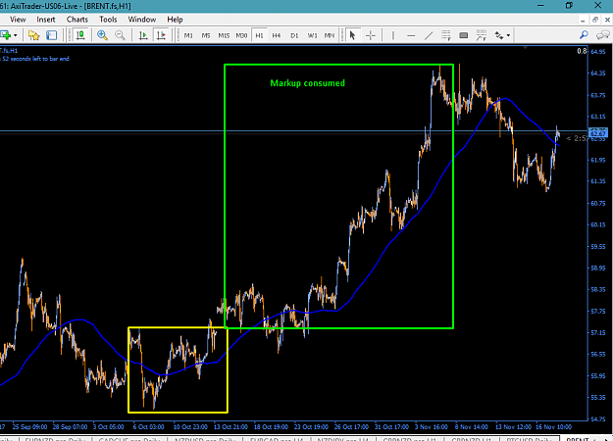The width and height of the screenshot is (613, 441).
Task: Pick the vertical line drawing tool
Action: click(x=393, y=35)
